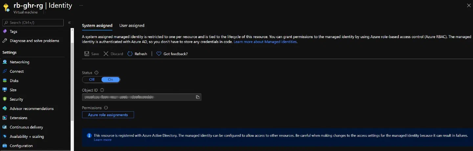This screenshot has height=151, width=473.
Task: Click the Search (Ctrl+/) input field
Action: 33,23
